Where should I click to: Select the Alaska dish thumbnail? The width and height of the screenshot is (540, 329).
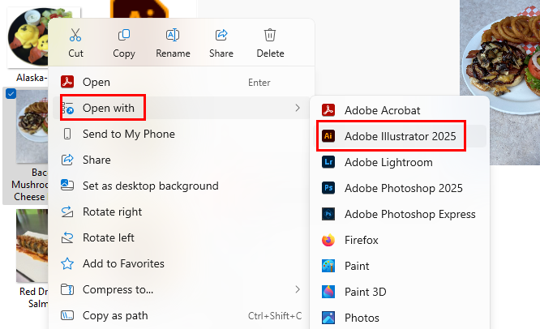click(x=28, y=37)
